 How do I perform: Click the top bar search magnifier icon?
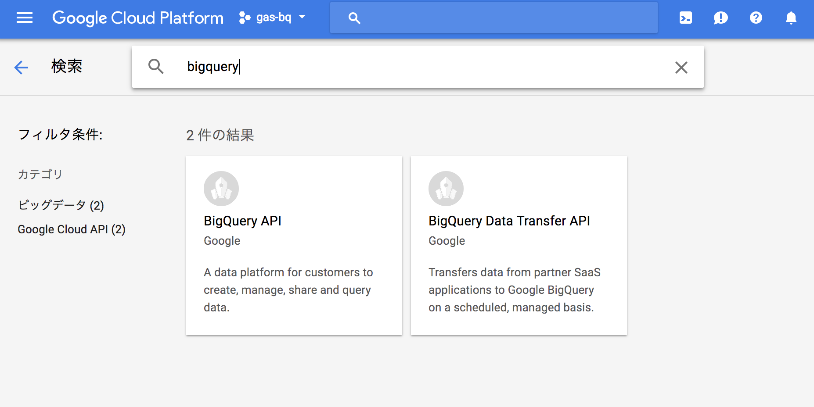click(354, 18)
